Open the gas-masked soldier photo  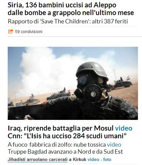click(73, 83)
